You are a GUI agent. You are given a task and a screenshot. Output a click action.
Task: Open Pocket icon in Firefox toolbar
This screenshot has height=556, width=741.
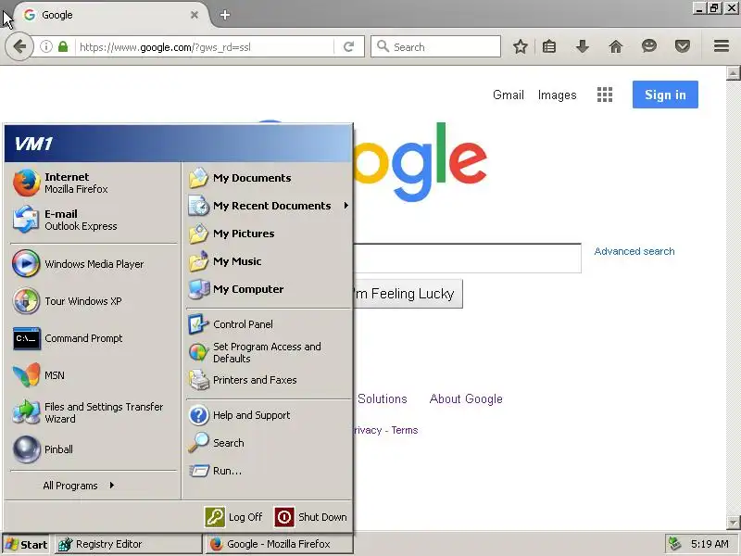(x=683, y=46)
